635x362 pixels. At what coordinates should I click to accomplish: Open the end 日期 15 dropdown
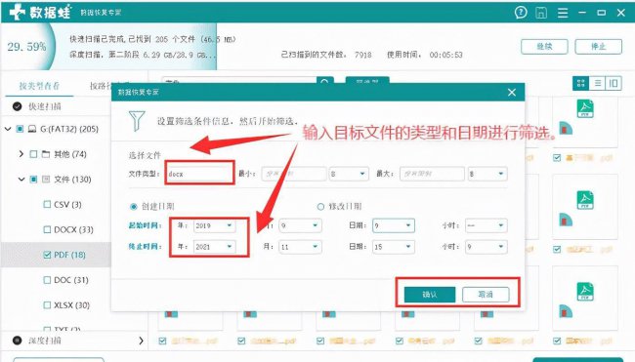pos(394,246)
